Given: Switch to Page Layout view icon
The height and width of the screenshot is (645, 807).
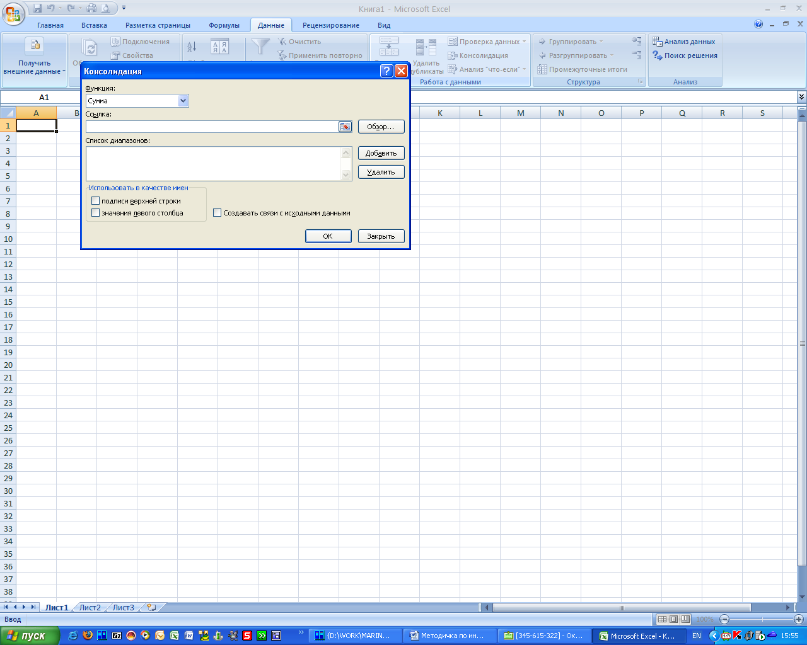Looking at the screenshot, I should click(674, 619).
